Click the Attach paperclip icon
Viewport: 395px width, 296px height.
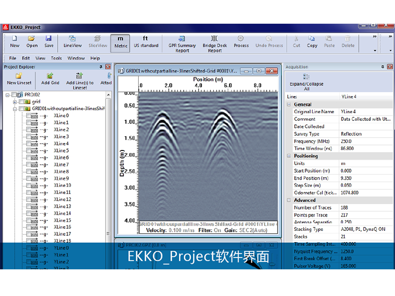pyautogui.click(x=109, y=76)
